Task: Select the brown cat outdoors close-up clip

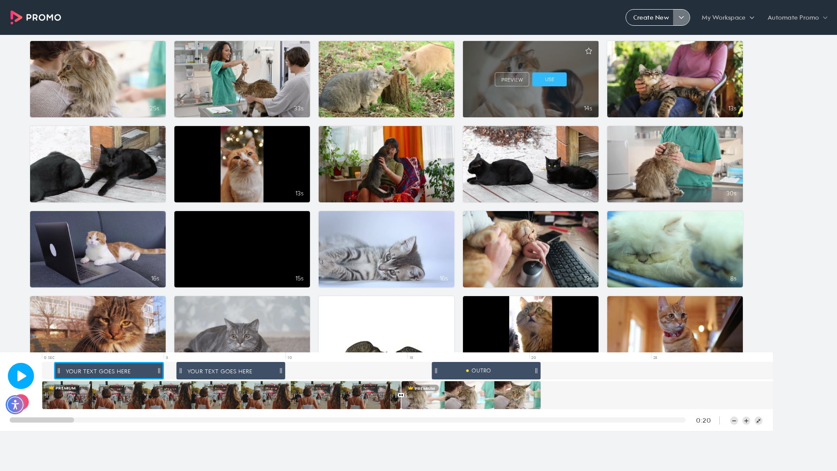Action: pos(98,324)
